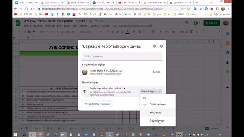This screenshot has width=244, height=137.
Task: Open the Meet video call button
Action: click(x=197, y=23)
